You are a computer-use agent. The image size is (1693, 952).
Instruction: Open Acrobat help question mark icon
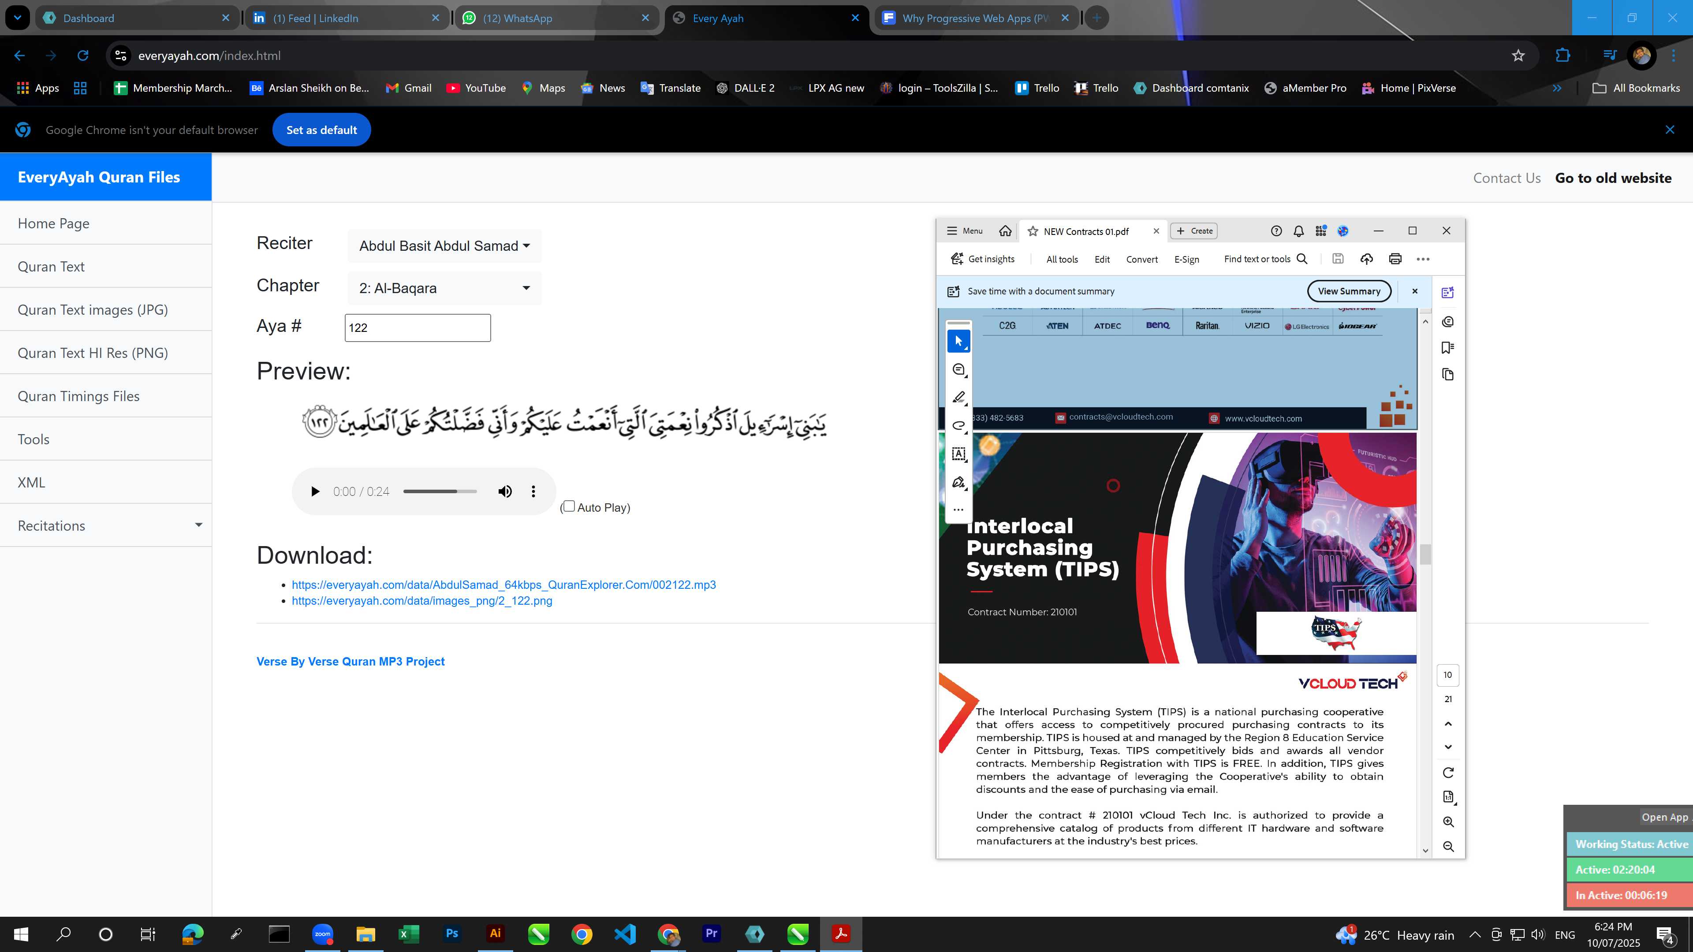[x=1276, y=231]
